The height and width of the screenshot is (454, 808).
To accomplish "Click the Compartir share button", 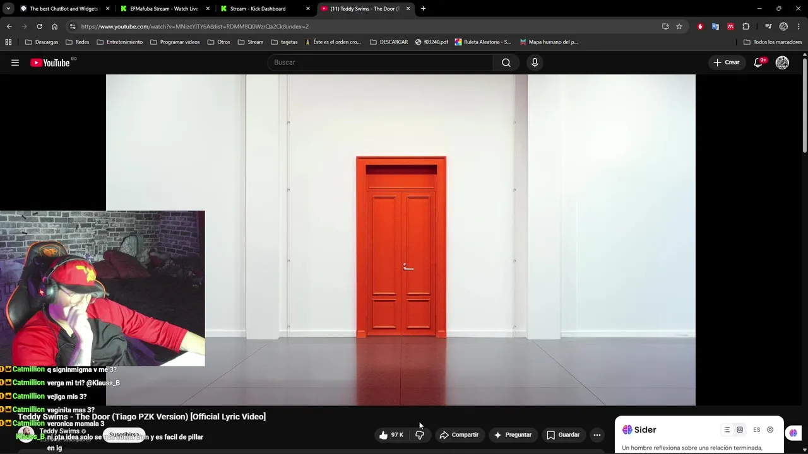I will coord(460,434).
